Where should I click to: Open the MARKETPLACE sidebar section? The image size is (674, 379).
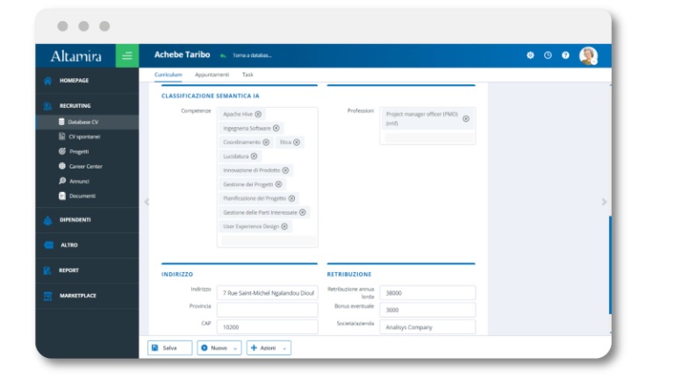click(x=78, y=296)
